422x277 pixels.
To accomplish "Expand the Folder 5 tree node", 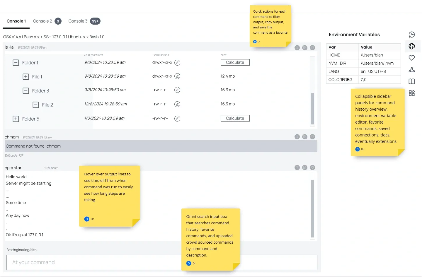I will click(16, 119).
